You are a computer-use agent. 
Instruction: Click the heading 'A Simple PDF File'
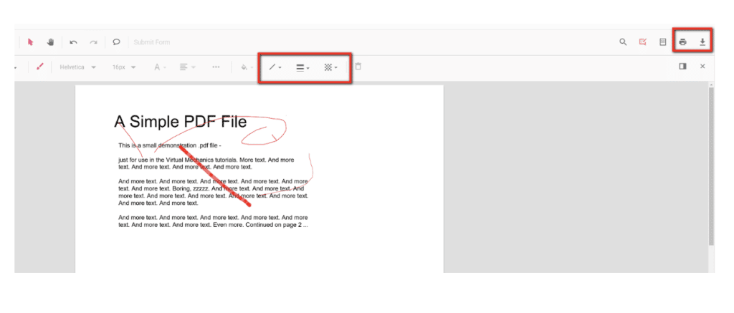point(180,122)
